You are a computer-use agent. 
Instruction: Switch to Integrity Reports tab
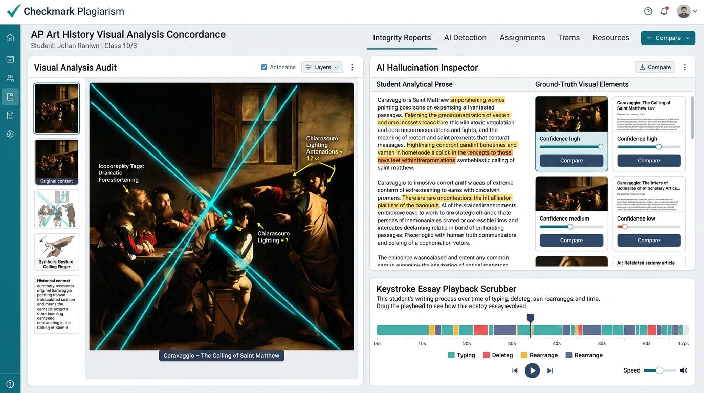tap(402, 38)
